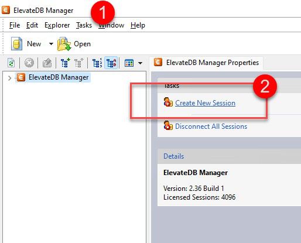Open the Help menu
The height and width of the screenshot is (243, 301).
138,25
